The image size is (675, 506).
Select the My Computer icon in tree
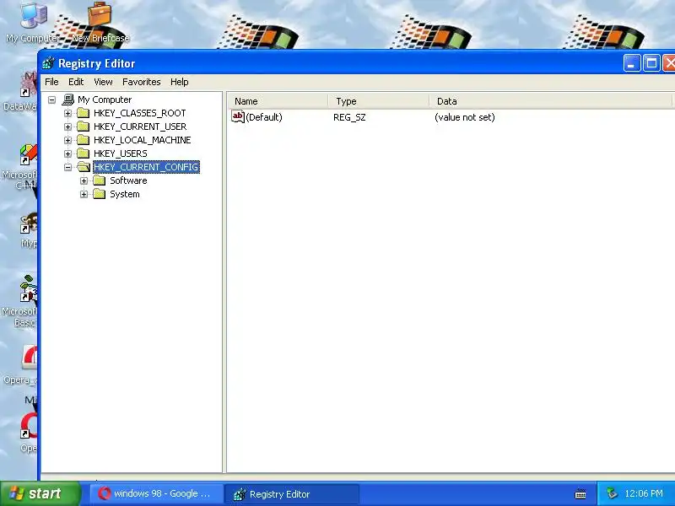68,100
